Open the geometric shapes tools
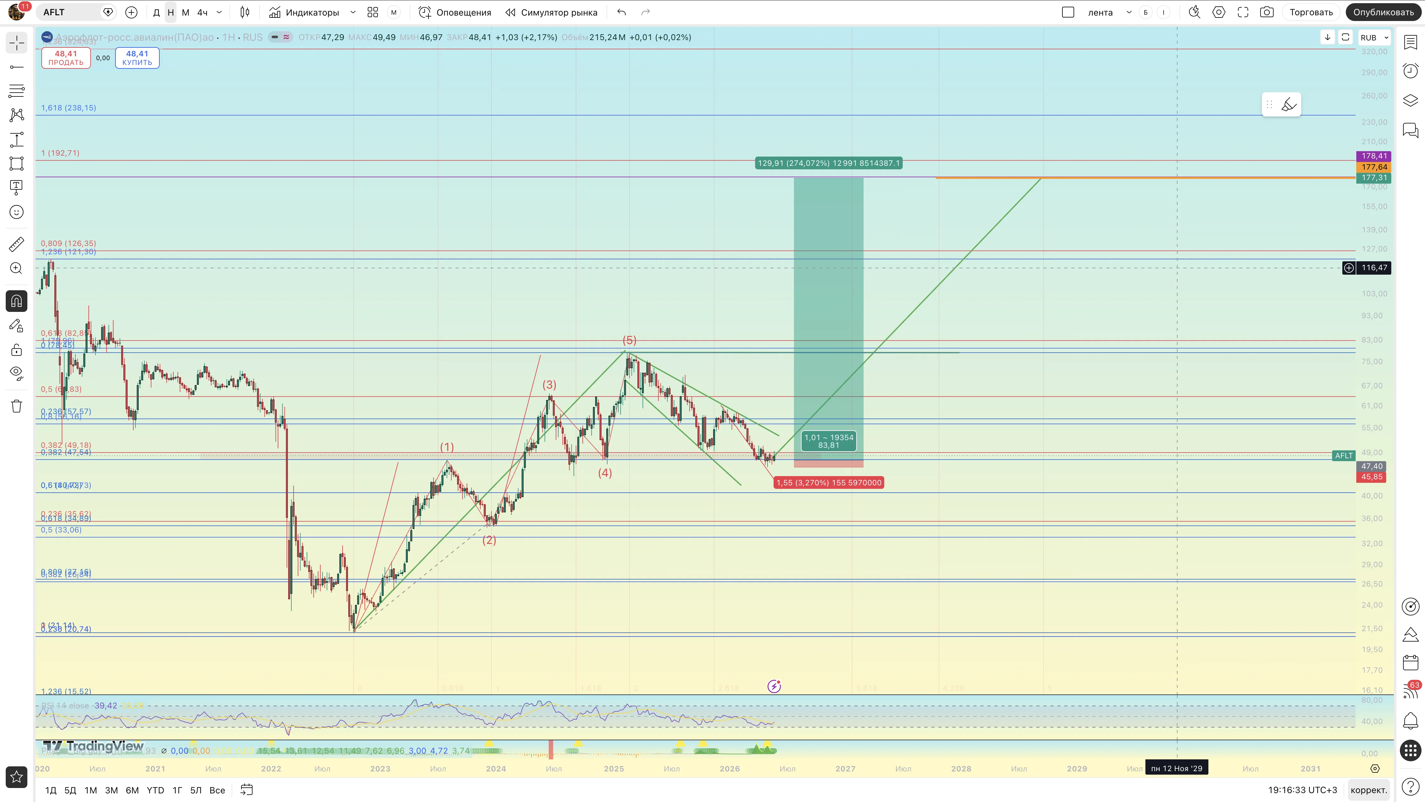The width and height of the screenshot is (1425, 802). click(17, 163)
